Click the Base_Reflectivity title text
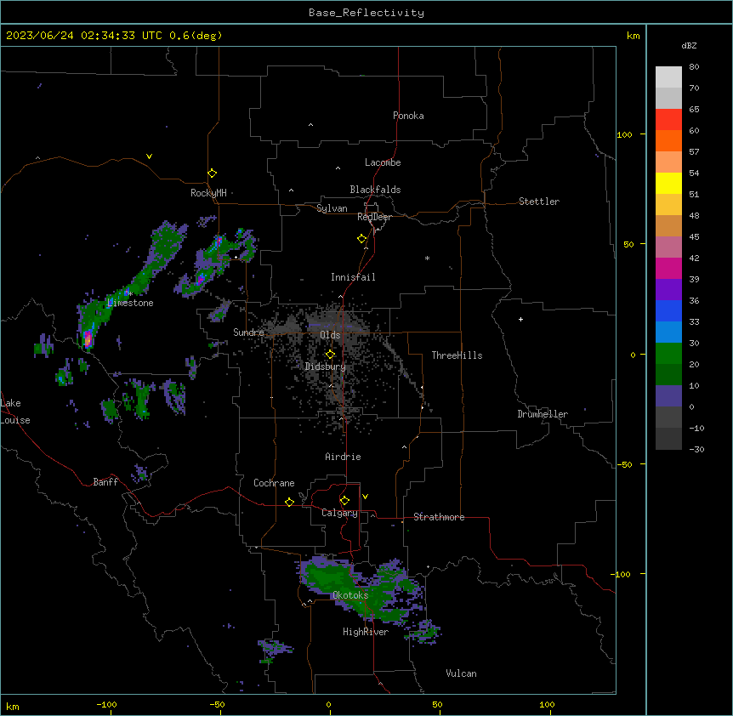This screenshot has width=733, height=716. click(x=366, y=13)
